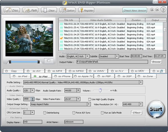The image size is (168, 132).
Task: Click the Clear trash can button
Action: coord(49,10)
